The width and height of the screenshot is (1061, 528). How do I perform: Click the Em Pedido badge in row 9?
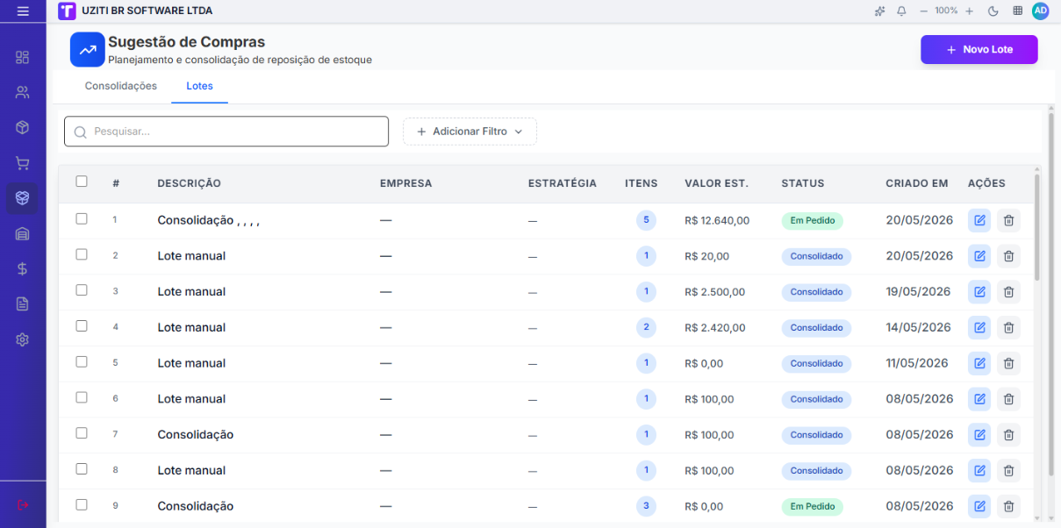[812, 506]
